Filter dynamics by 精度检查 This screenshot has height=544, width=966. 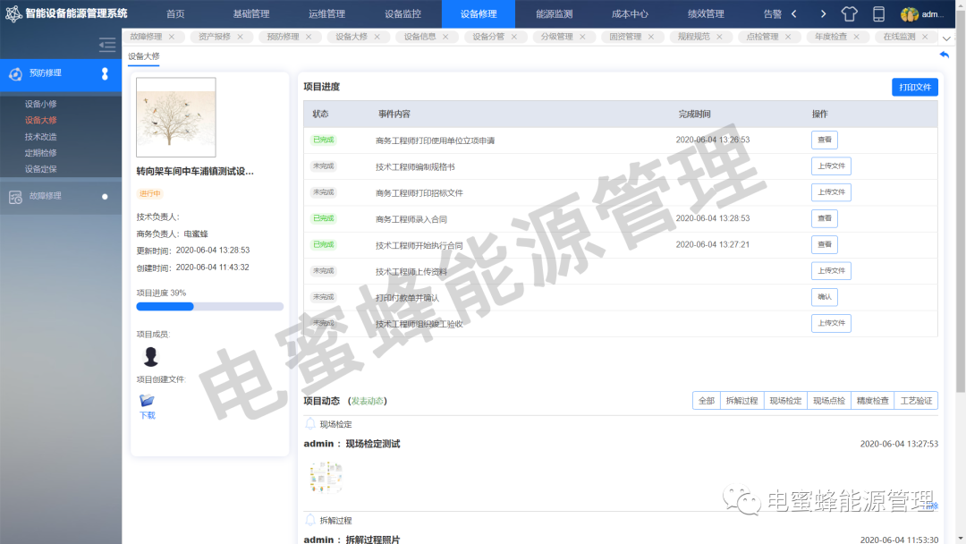[x=872, y=401]
